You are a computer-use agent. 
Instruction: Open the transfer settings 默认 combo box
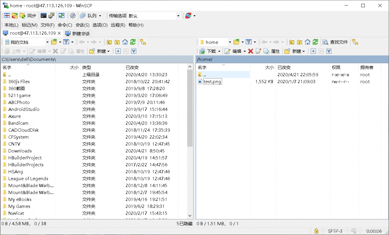point(154,16)
